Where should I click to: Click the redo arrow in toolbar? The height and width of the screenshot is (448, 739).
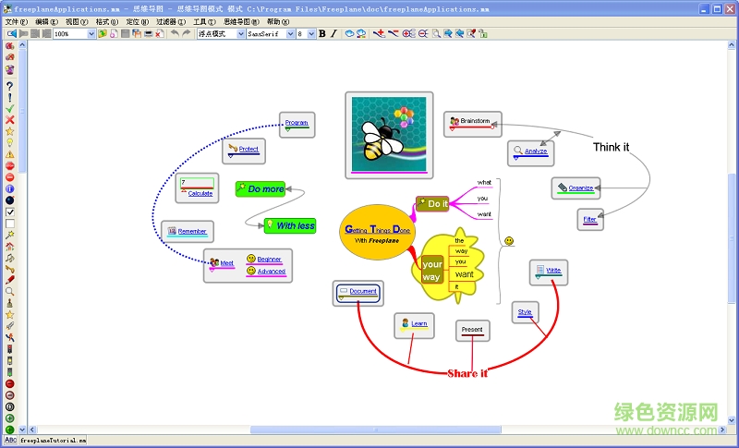(187, 33)
